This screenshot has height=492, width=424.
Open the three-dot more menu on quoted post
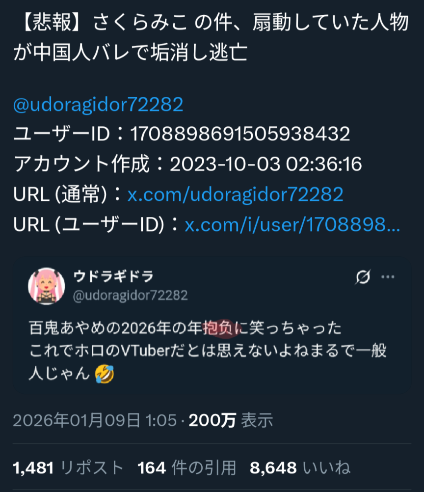(388, 277)
